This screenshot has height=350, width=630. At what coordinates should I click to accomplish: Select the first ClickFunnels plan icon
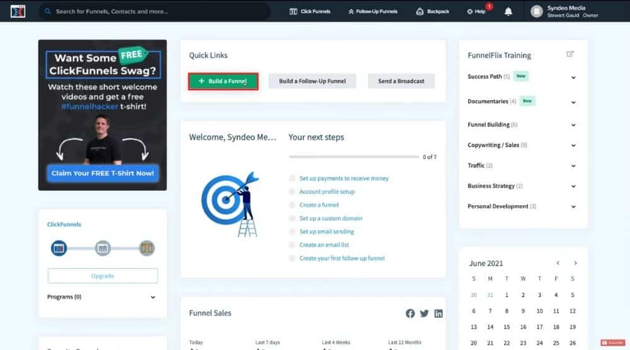(59, 248)
